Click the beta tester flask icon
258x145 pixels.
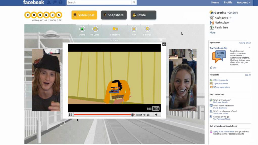pyautogui.click(x=211, y=132)
